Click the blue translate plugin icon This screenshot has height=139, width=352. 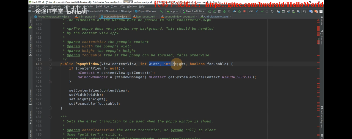pyautogui.click(x=311, y=12)
